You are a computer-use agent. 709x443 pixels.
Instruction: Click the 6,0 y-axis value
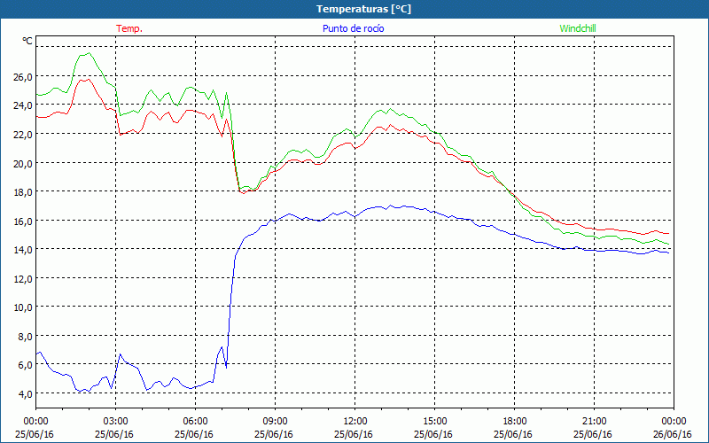pos(25,365)
